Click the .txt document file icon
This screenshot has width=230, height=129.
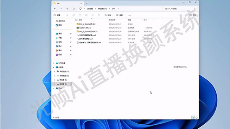coord(78,43)
